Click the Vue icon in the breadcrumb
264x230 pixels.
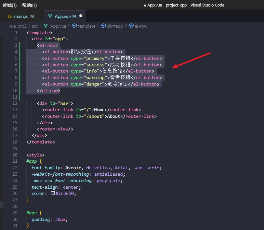click(46, 26)
